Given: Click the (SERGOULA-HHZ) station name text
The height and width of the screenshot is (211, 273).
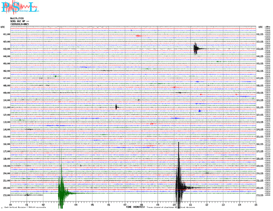Looking at the screenshot, I should (x=19, y=24).
